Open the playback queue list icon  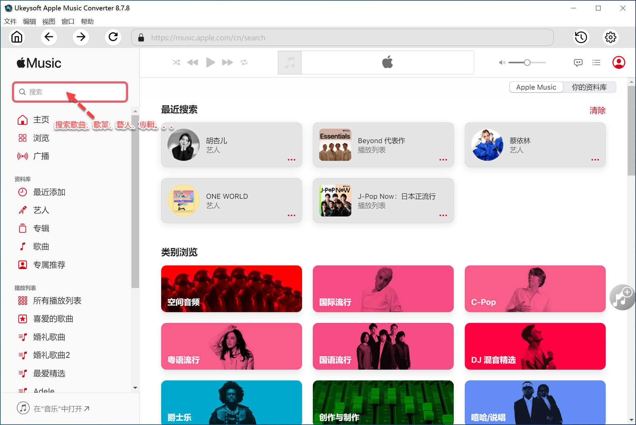pos(596,62)
